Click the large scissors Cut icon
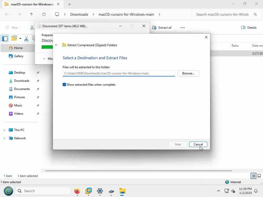 tap(26, 38)
